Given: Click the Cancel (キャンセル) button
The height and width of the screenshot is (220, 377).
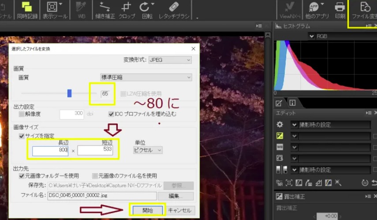Looking at the screenshot, I should tap(180, 210).
